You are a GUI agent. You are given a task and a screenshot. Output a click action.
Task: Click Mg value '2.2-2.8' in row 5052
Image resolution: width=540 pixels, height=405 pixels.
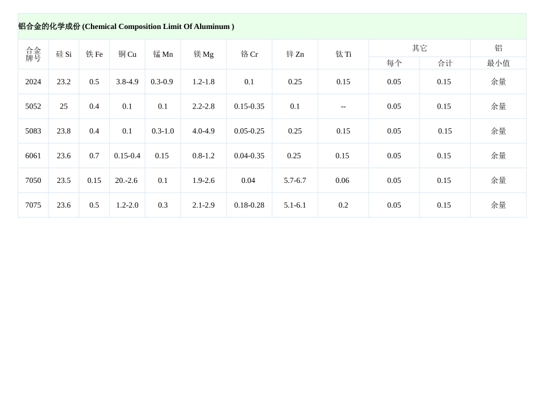coord(203,107)
